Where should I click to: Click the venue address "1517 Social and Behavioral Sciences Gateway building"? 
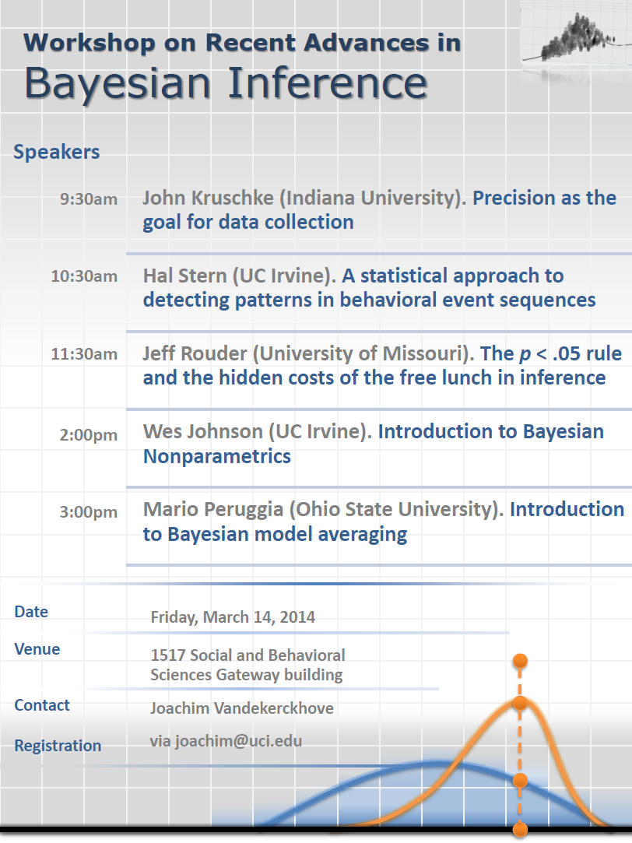[x=248, y=665]
